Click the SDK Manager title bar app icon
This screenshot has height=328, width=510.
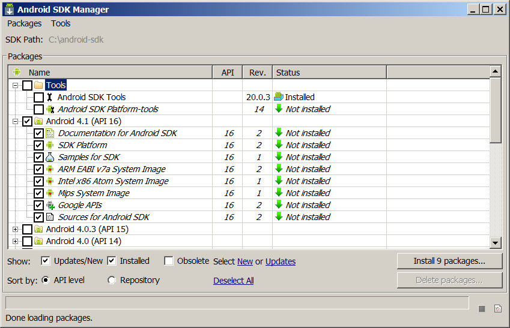click(x=10, y=9)
